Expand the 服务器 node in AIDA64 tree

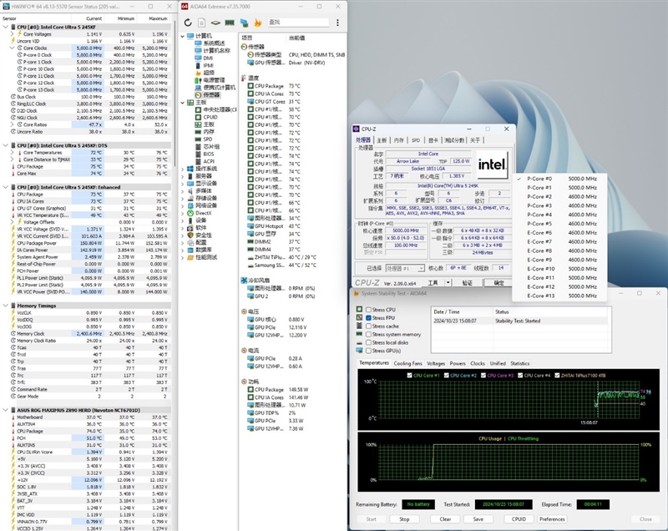(182, 176)
